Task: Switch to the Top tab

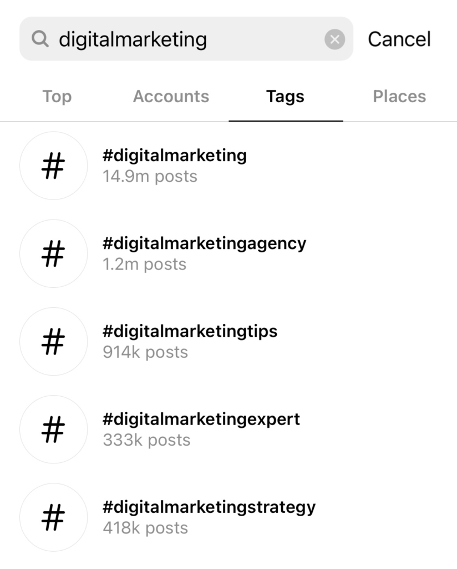Action: [x=57, y=97]
